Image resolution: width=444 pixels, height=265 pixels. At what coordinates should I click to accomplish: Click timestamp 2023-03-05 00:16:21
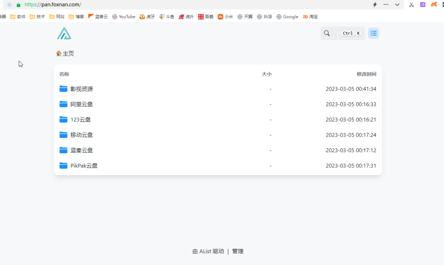click(x=351, y=119)
